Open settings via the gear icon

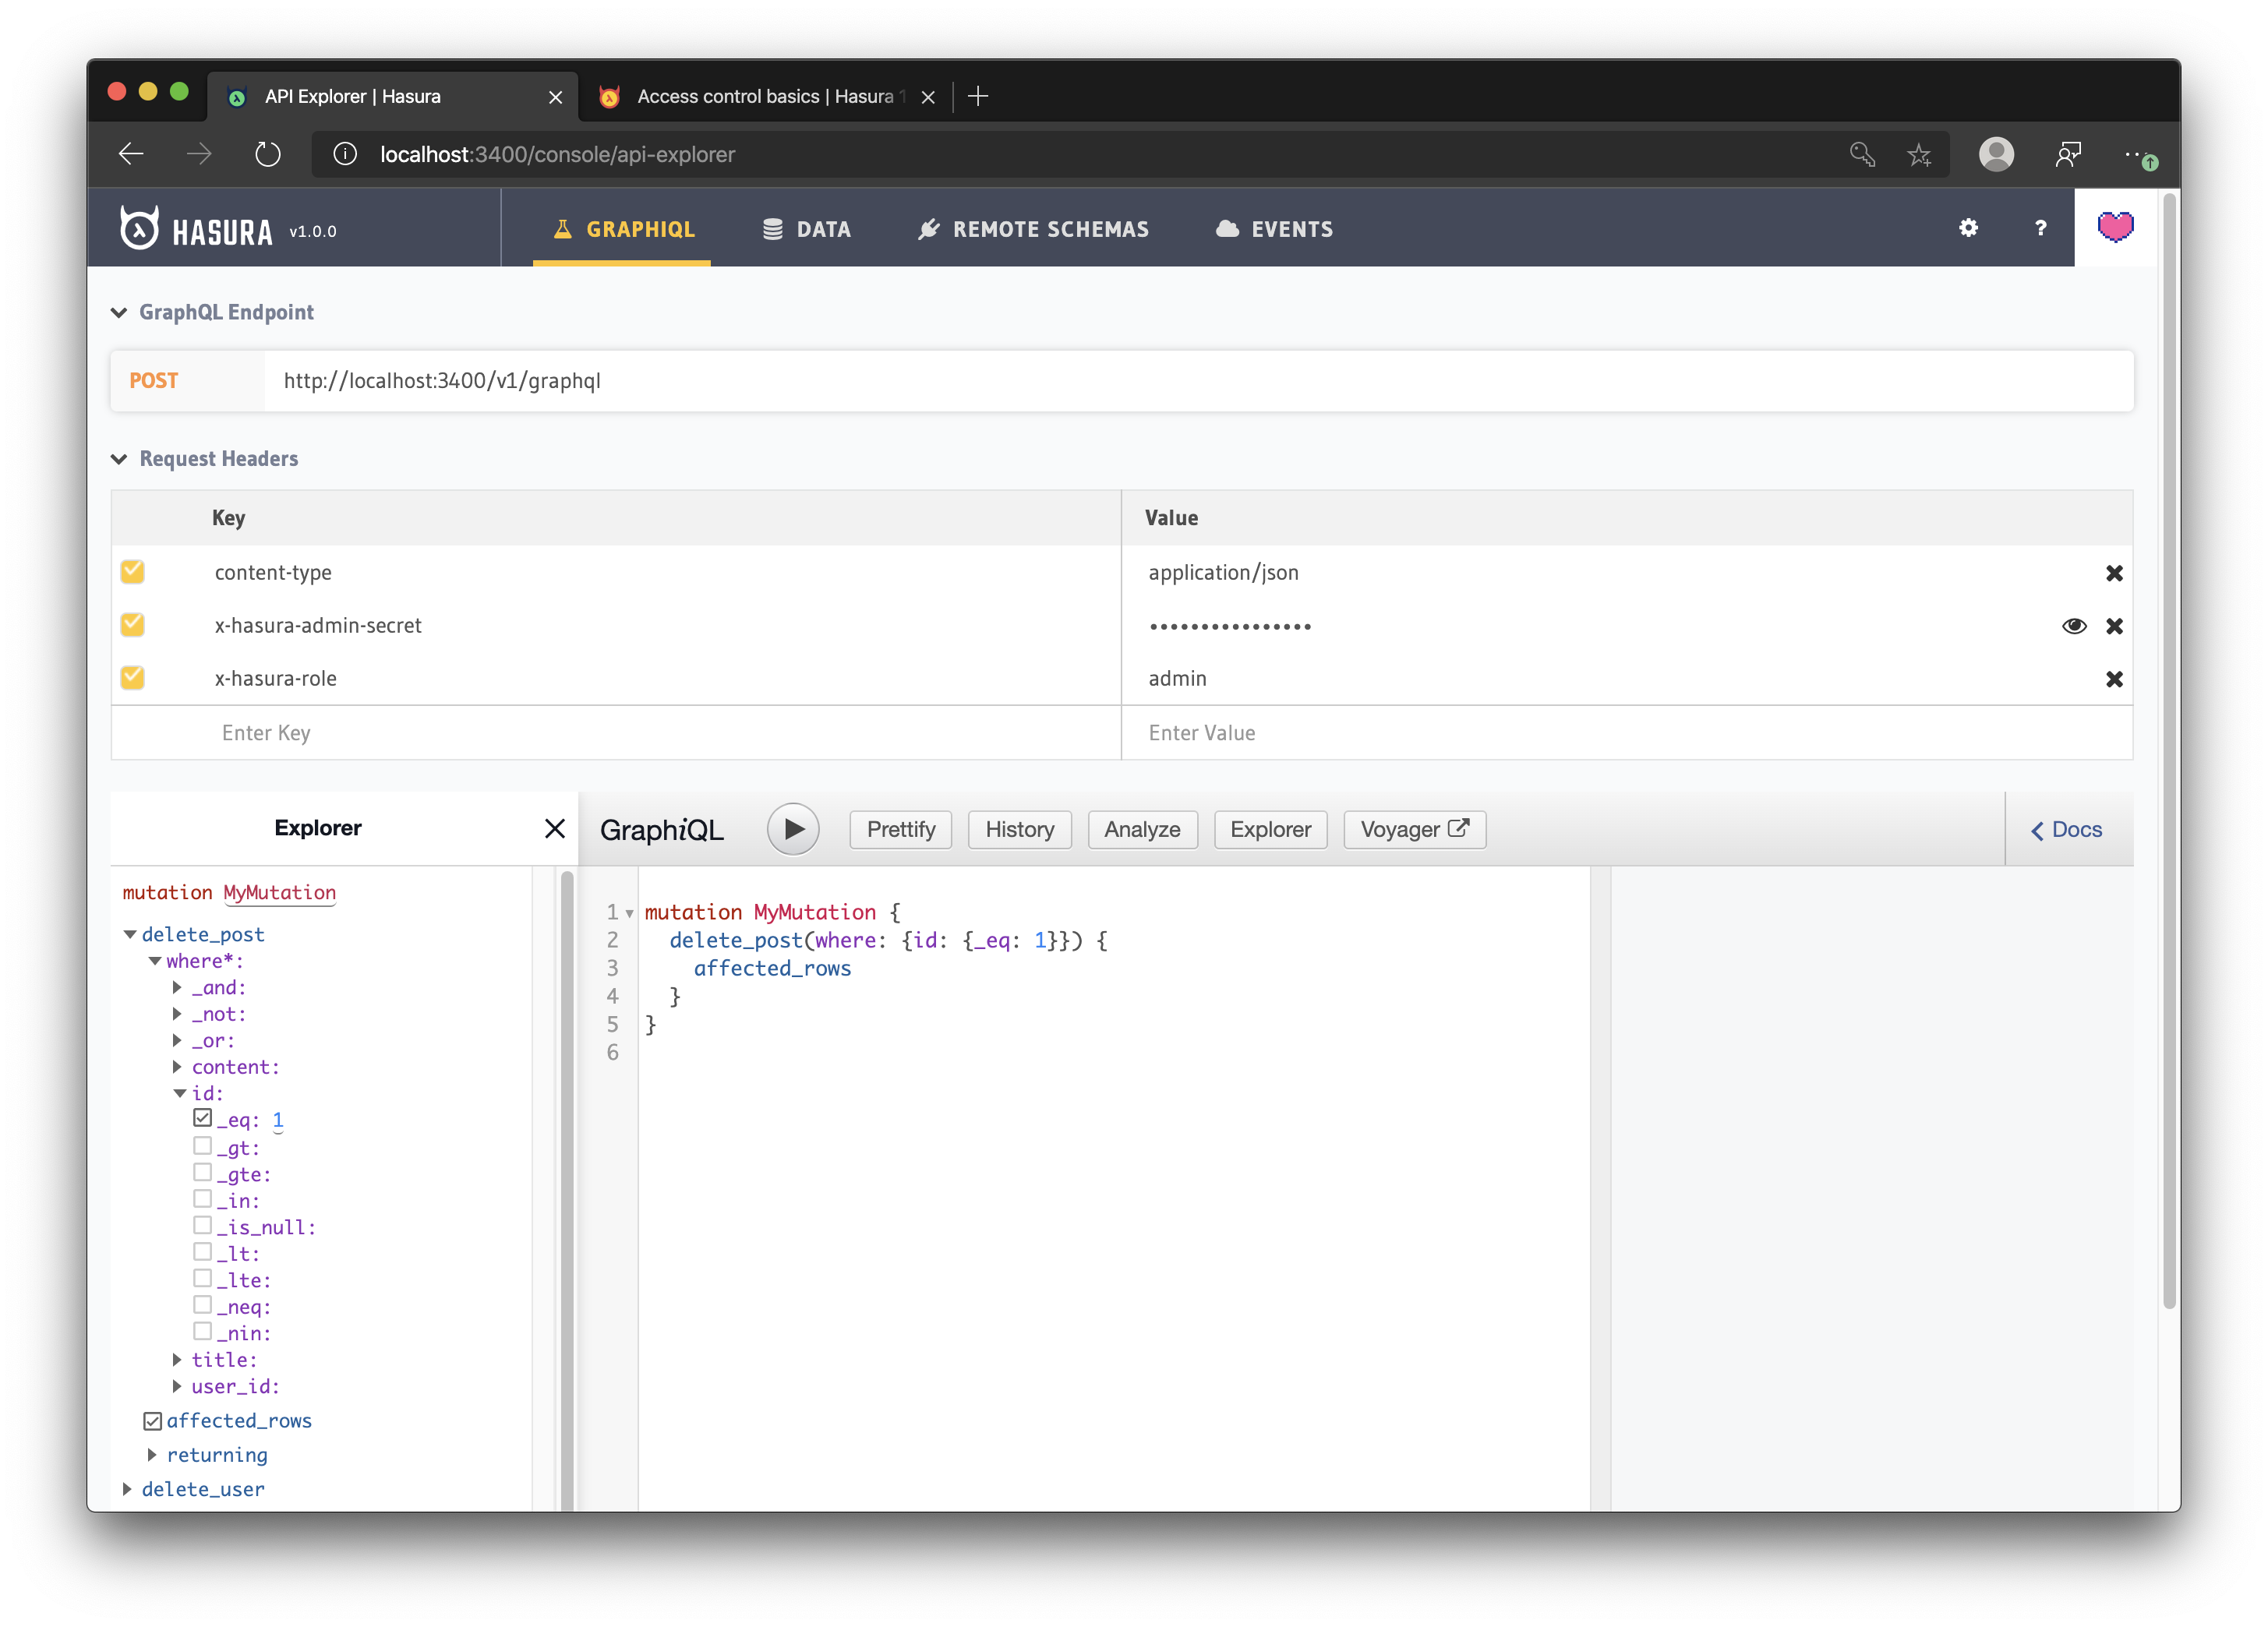point(1968,228)
